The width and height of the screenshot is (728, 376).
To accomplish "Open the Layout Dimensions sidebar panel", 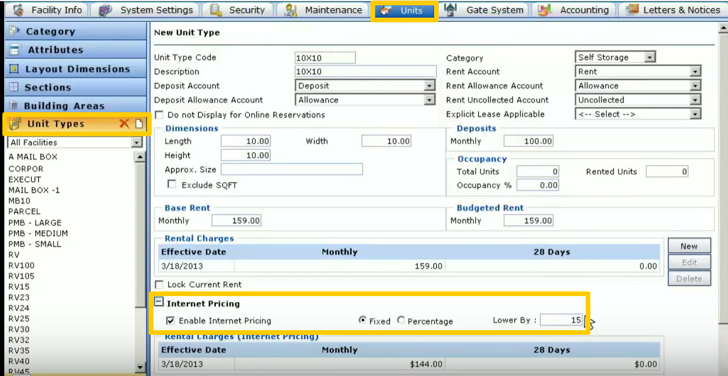I will tap(75, 69).
